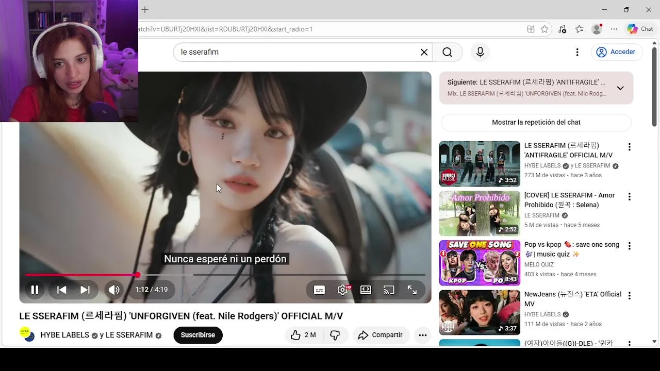Click Pop vs kpop save one song title
Viewport: 660px width, 371px height.
[x=571, y=249]
